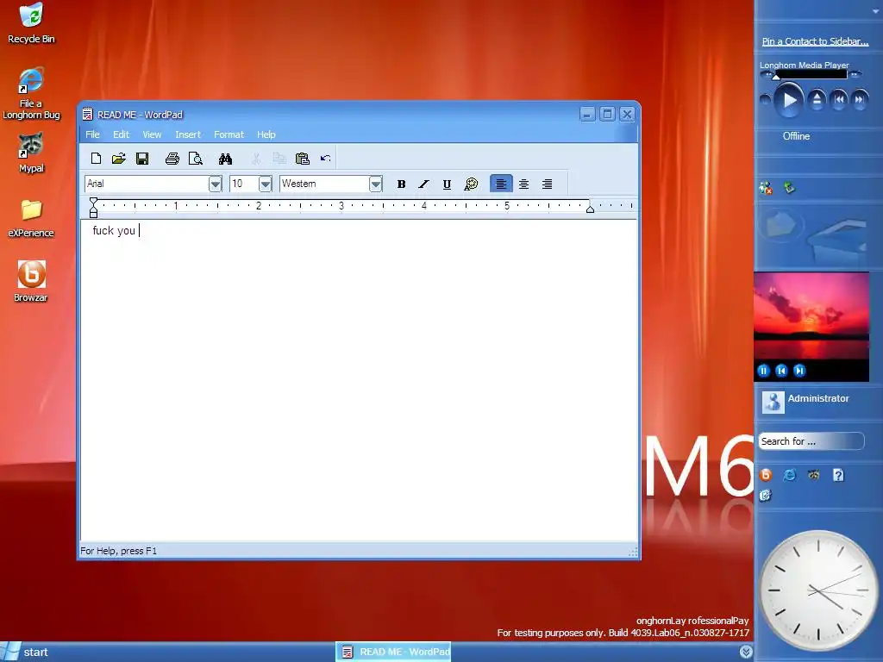Save the document with the floppy icon
The width and height of the screenshot is (883, 662).
[x=142, y=159]
